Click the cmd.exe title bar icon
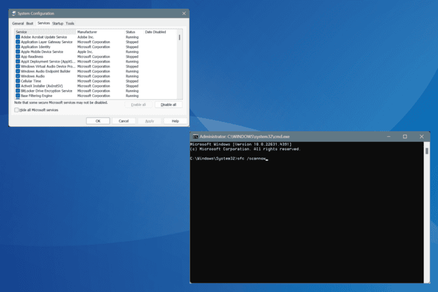Screen dimensions: 438x292 pos(195,137)
